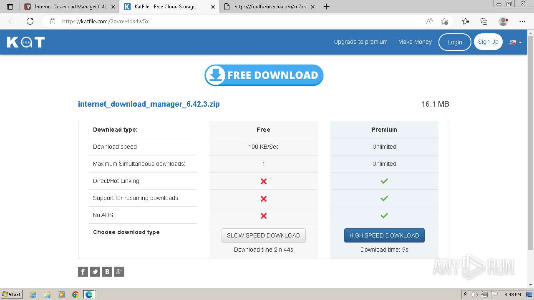
Task: Click the clock showing 8:43 PM
Action: pyautogui.click(x=512, y=295)
